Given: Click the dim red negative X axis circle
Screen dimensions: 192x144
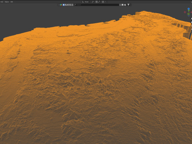Looking at the screenshot, I should tap(185, 12).
